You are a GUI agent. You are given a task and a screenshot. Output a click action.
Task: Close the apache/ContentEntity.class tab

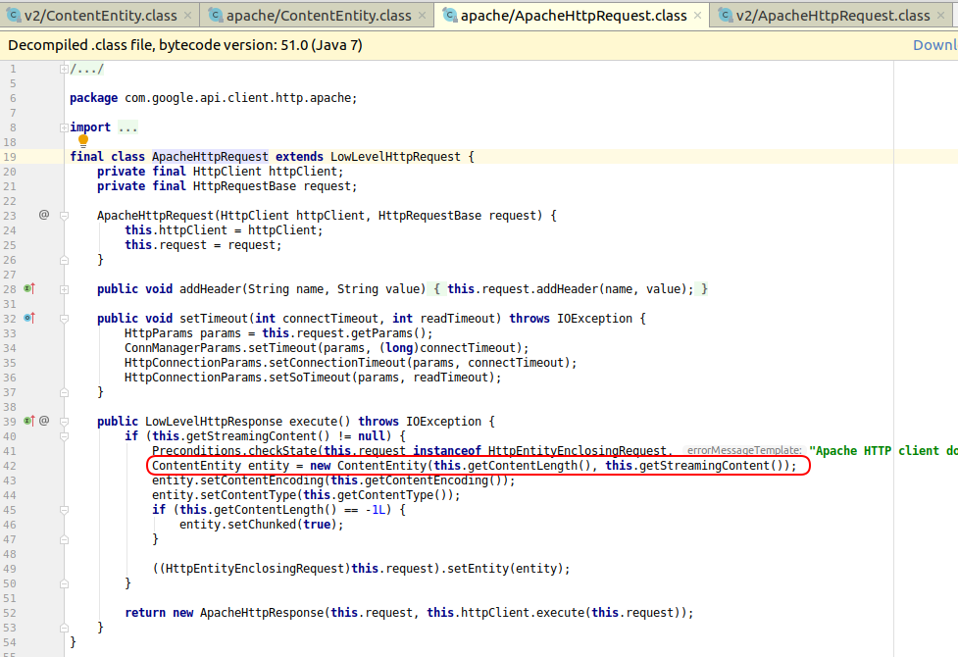(423, 16)
